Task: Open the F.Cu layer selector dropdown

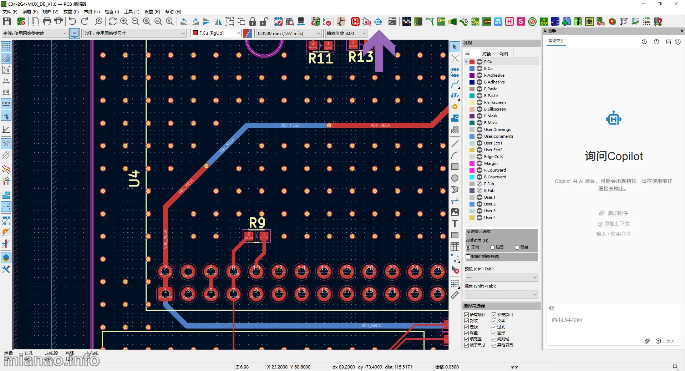Action: [x=216, y=33]
